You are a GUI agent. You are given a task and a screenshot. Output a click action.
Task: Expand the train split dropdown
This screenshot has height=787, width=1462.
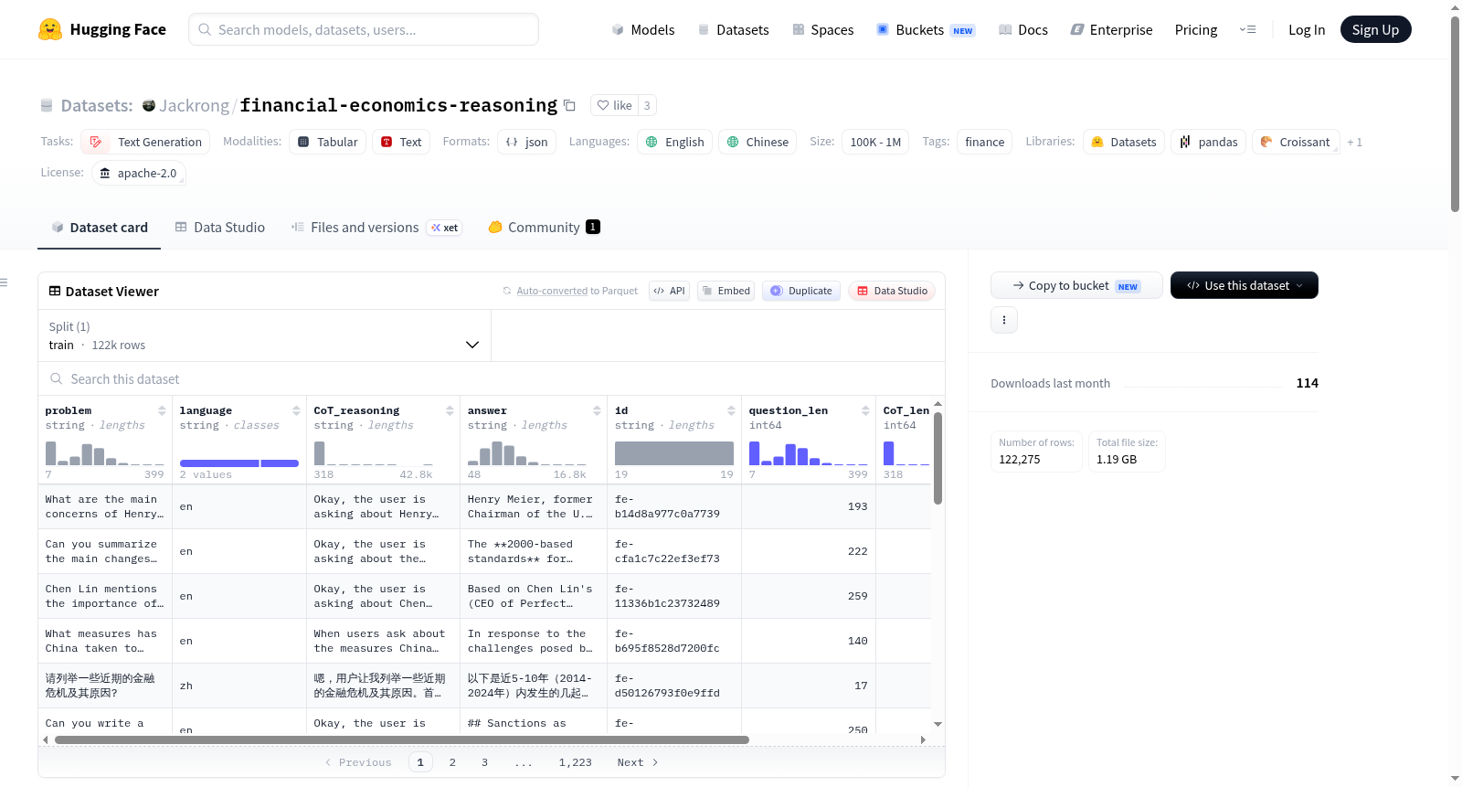tap(264, 335)
